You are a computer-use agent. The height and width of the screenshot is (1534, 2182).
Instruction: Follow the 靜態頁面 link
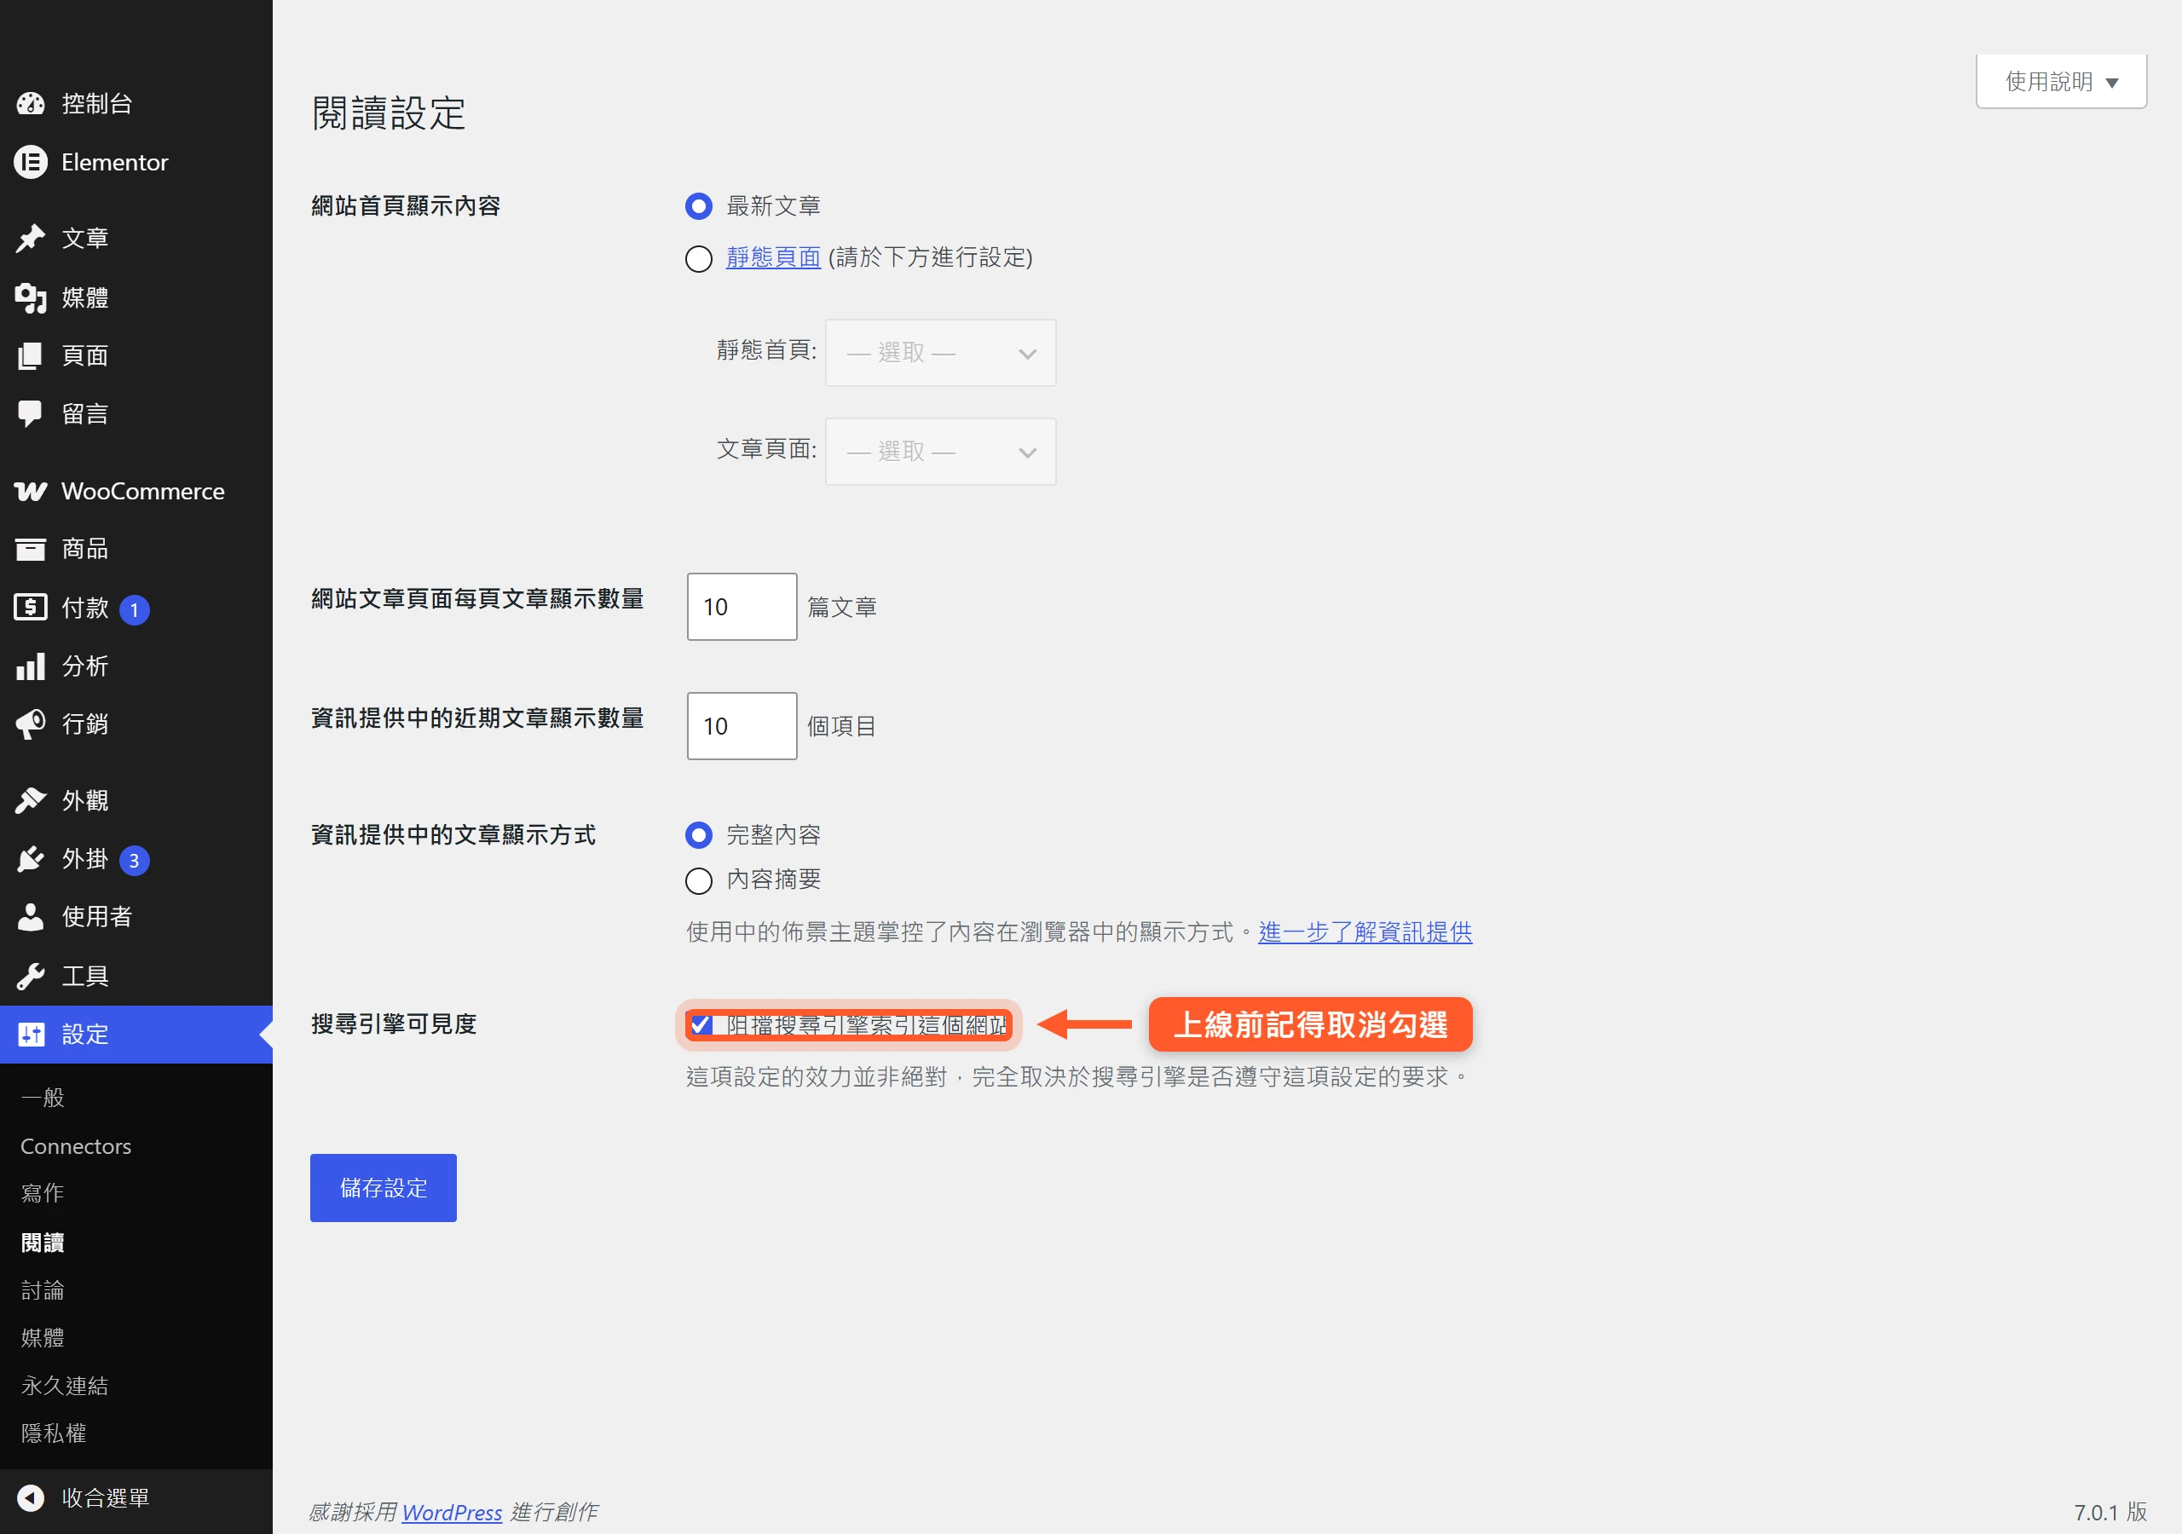pos(772,257)
